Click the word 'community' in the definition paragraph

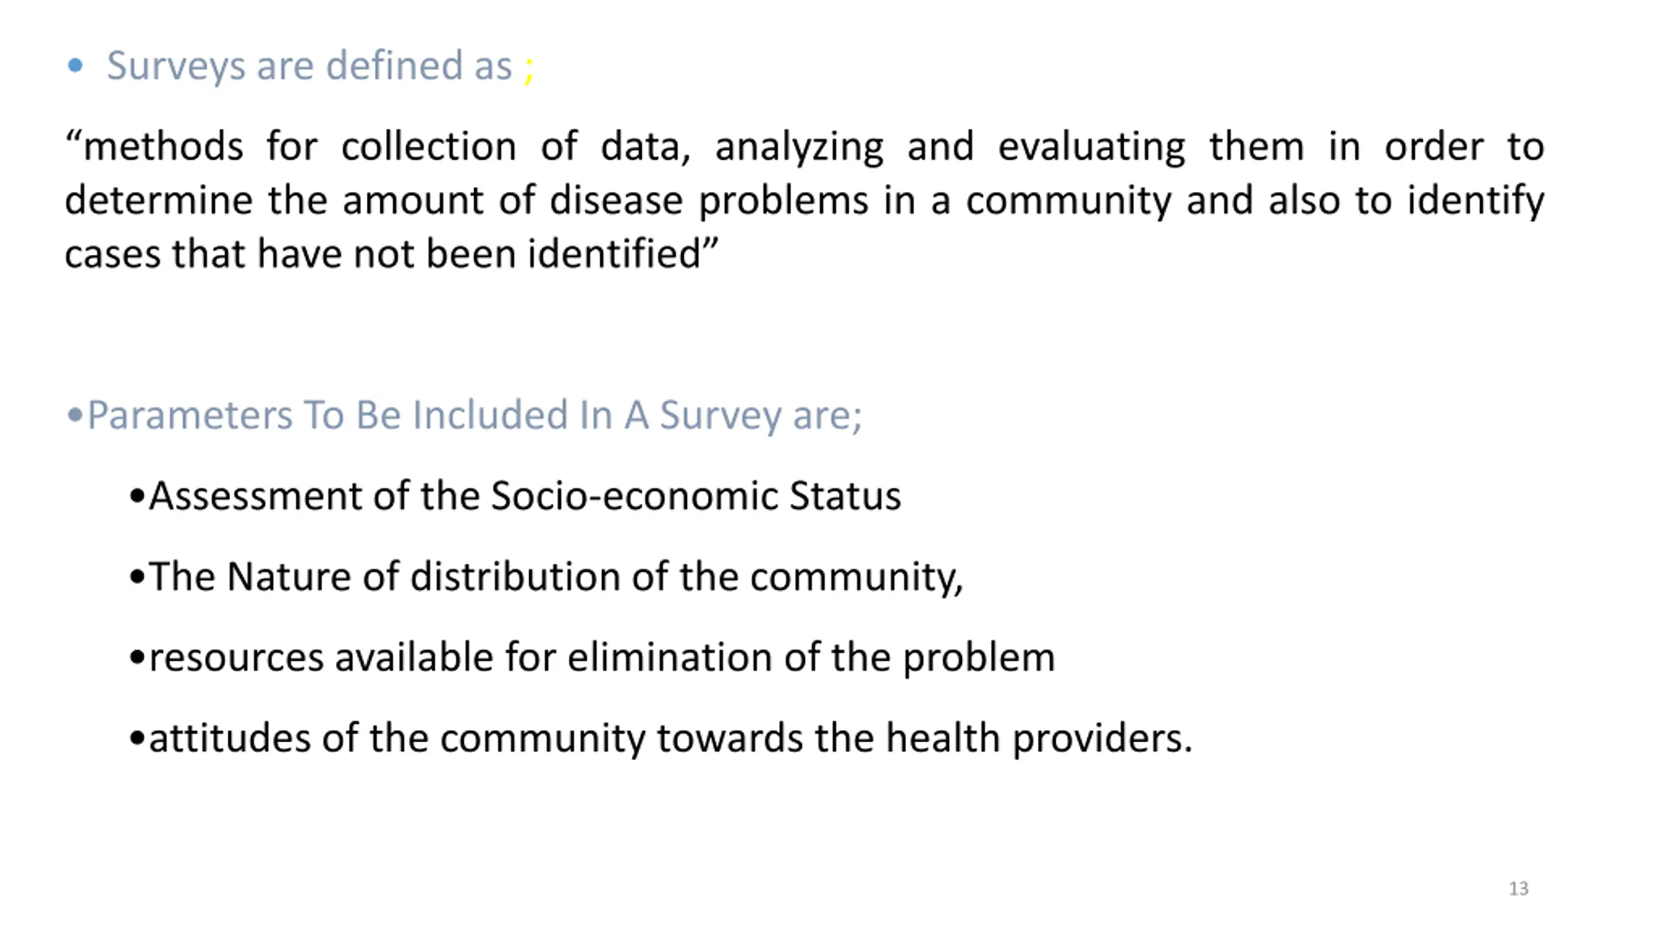tap(1069, 202)
